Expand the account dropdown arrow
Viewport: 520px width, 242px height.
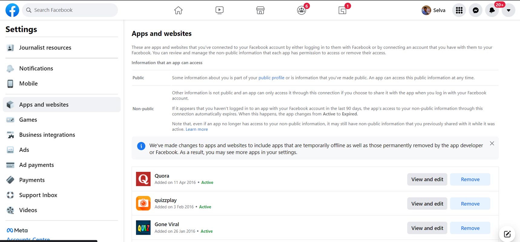508,10
